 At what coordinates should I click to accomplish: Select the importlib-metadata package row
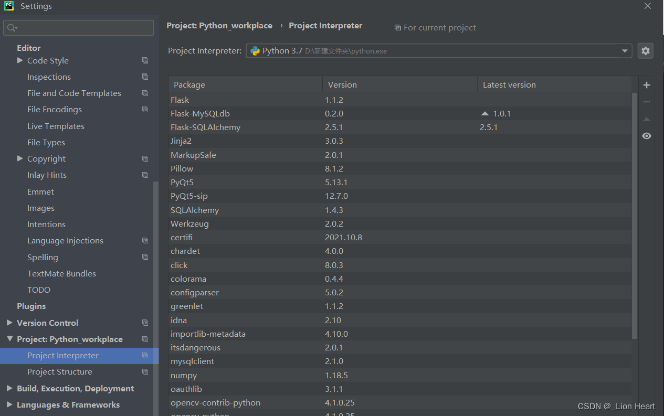pyautogui.click(x=400, y=334)
